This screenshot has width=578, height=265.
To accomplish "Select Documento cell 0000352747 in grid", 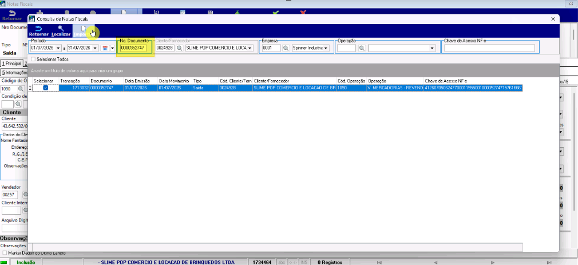I will pyautogui.click(x=106, y=88).
